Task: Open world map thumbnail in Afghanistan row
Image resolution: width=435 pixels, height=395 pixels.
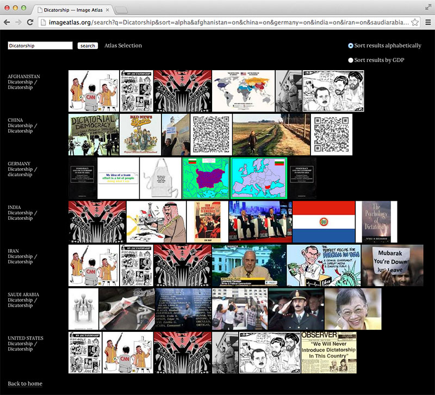Action: point(243,91)
